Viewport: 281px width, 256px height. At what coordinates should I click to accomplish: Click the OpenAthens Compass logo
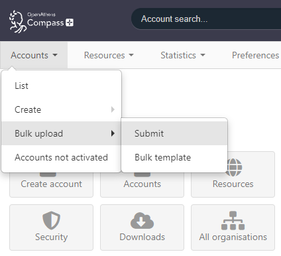[x=41, y=21]
